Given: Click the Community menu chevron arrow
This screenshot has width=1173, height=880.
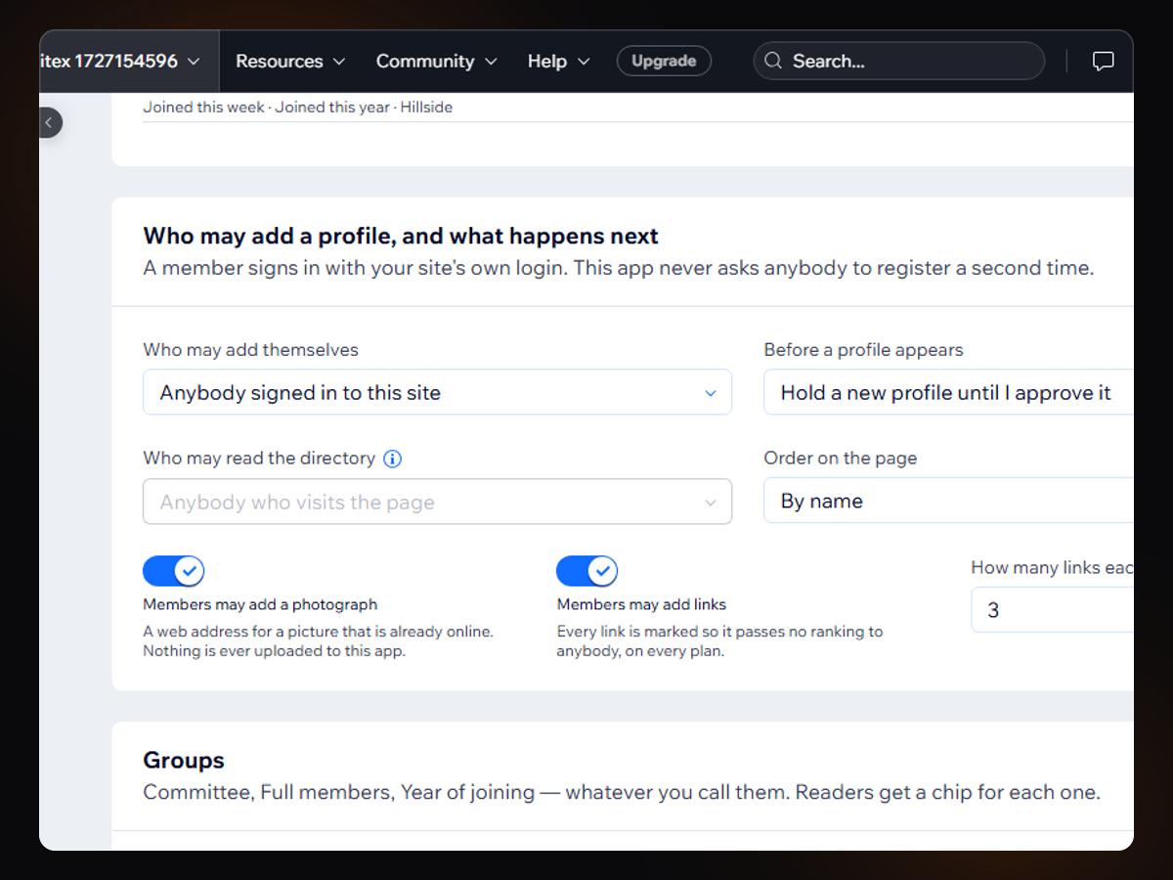Looking at the screenshot, I should 491,62.
